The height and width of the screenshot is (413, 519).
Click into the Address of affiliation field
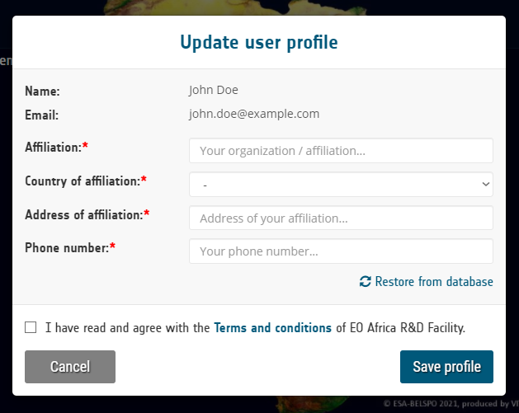coord(341,218)
